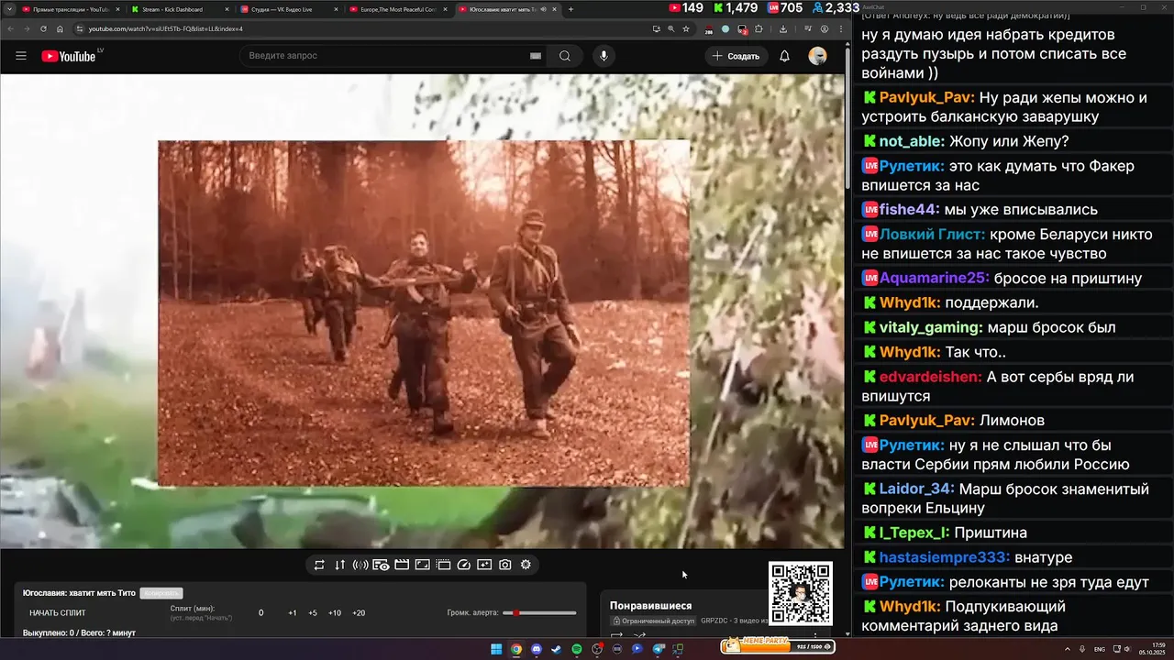Screen dimensions: 1174x660
Task: Bookmark this page with the star icon
Action: [x=685, y=28]
